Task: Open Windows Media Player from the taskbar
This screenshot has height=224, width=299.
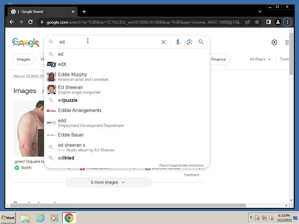Action: pyautogui.click(x=54, y=218)
